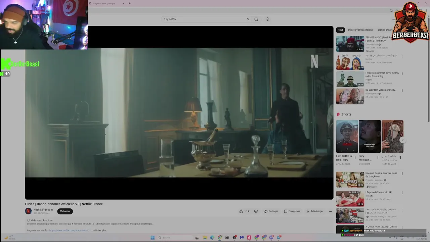430x242 pixels.
Task: Click inside the fury netflix search field
Action: point(203,19)
